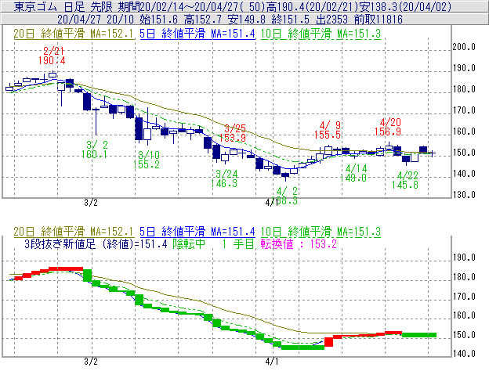Click the 3/2 date label under upper chart

[91, 203]
